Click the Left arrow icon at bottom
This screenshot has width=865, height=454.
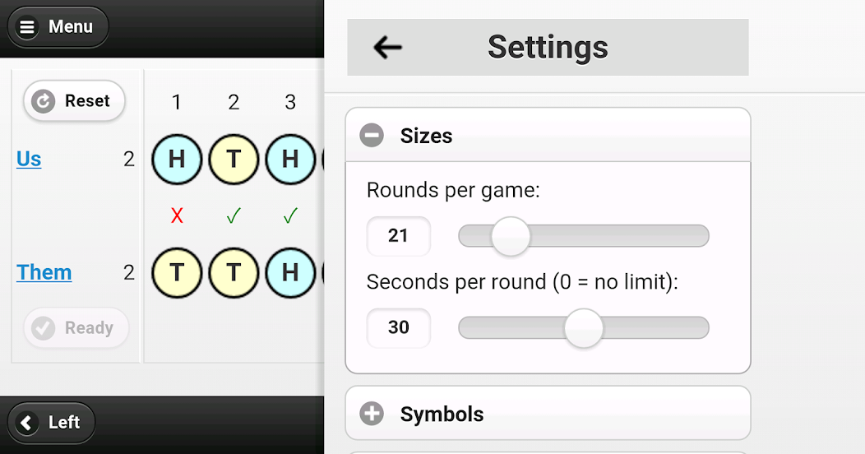click(x=27, y=423)
